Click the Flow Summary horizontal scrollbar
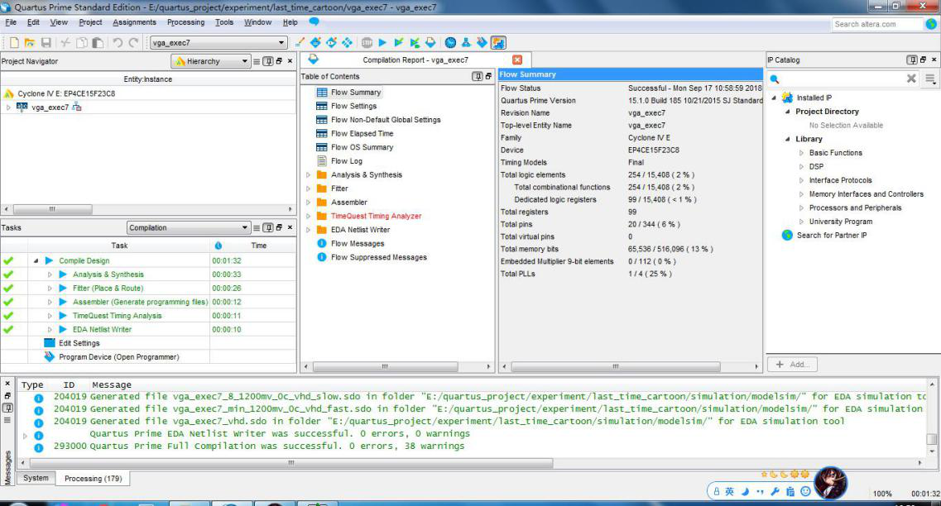This screenshot has width=941, height=506. click(616, 366)
